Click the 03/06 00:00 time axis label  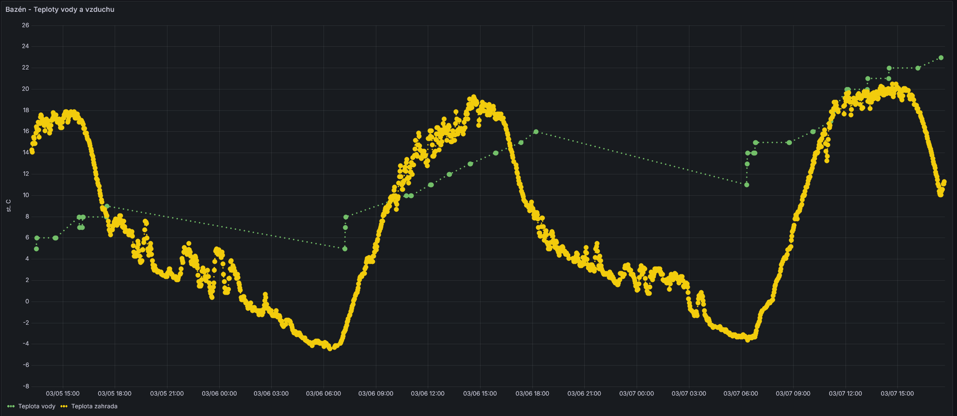pos(219,394)
